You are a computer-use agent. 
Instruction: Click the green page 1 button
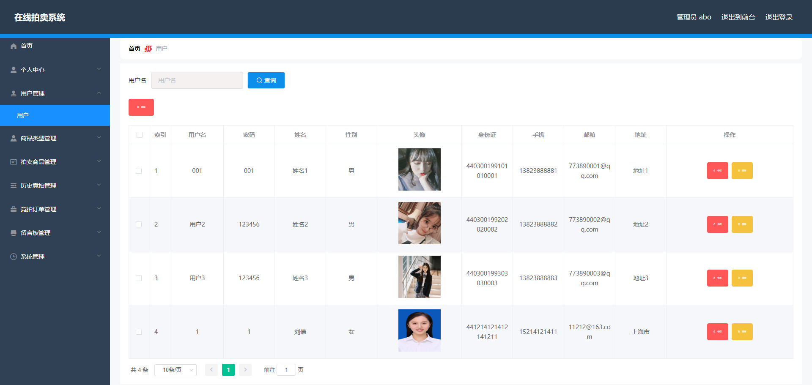228,370
